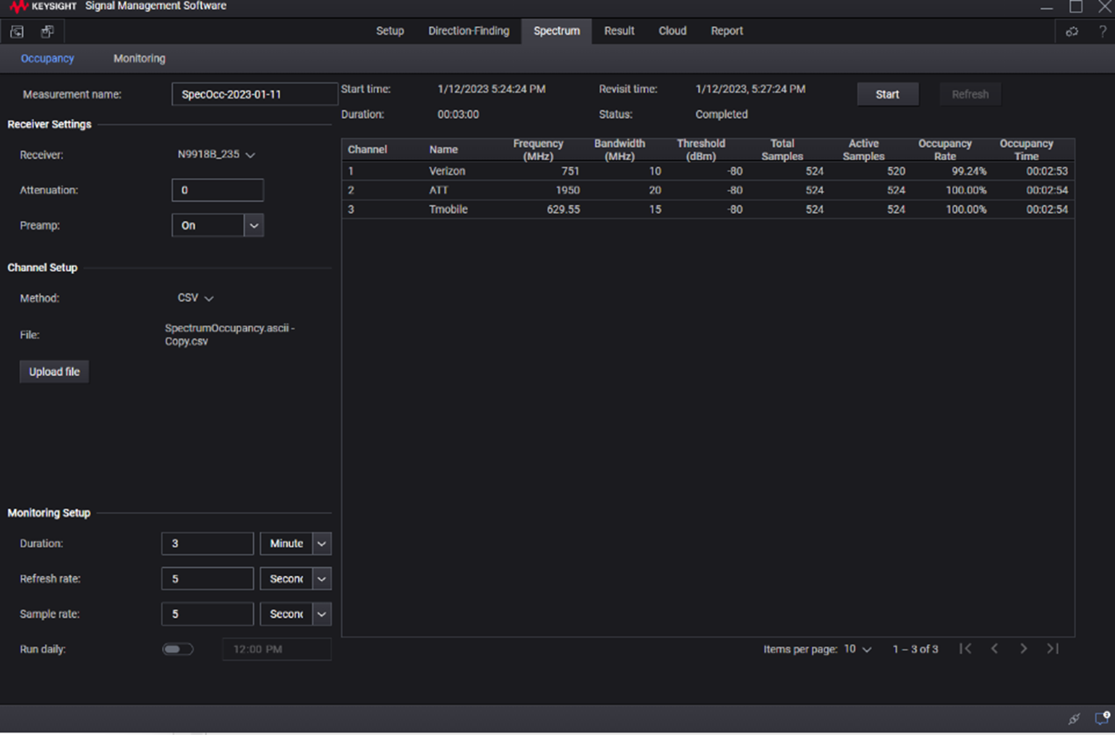Click the Name column header

[443, 150]
